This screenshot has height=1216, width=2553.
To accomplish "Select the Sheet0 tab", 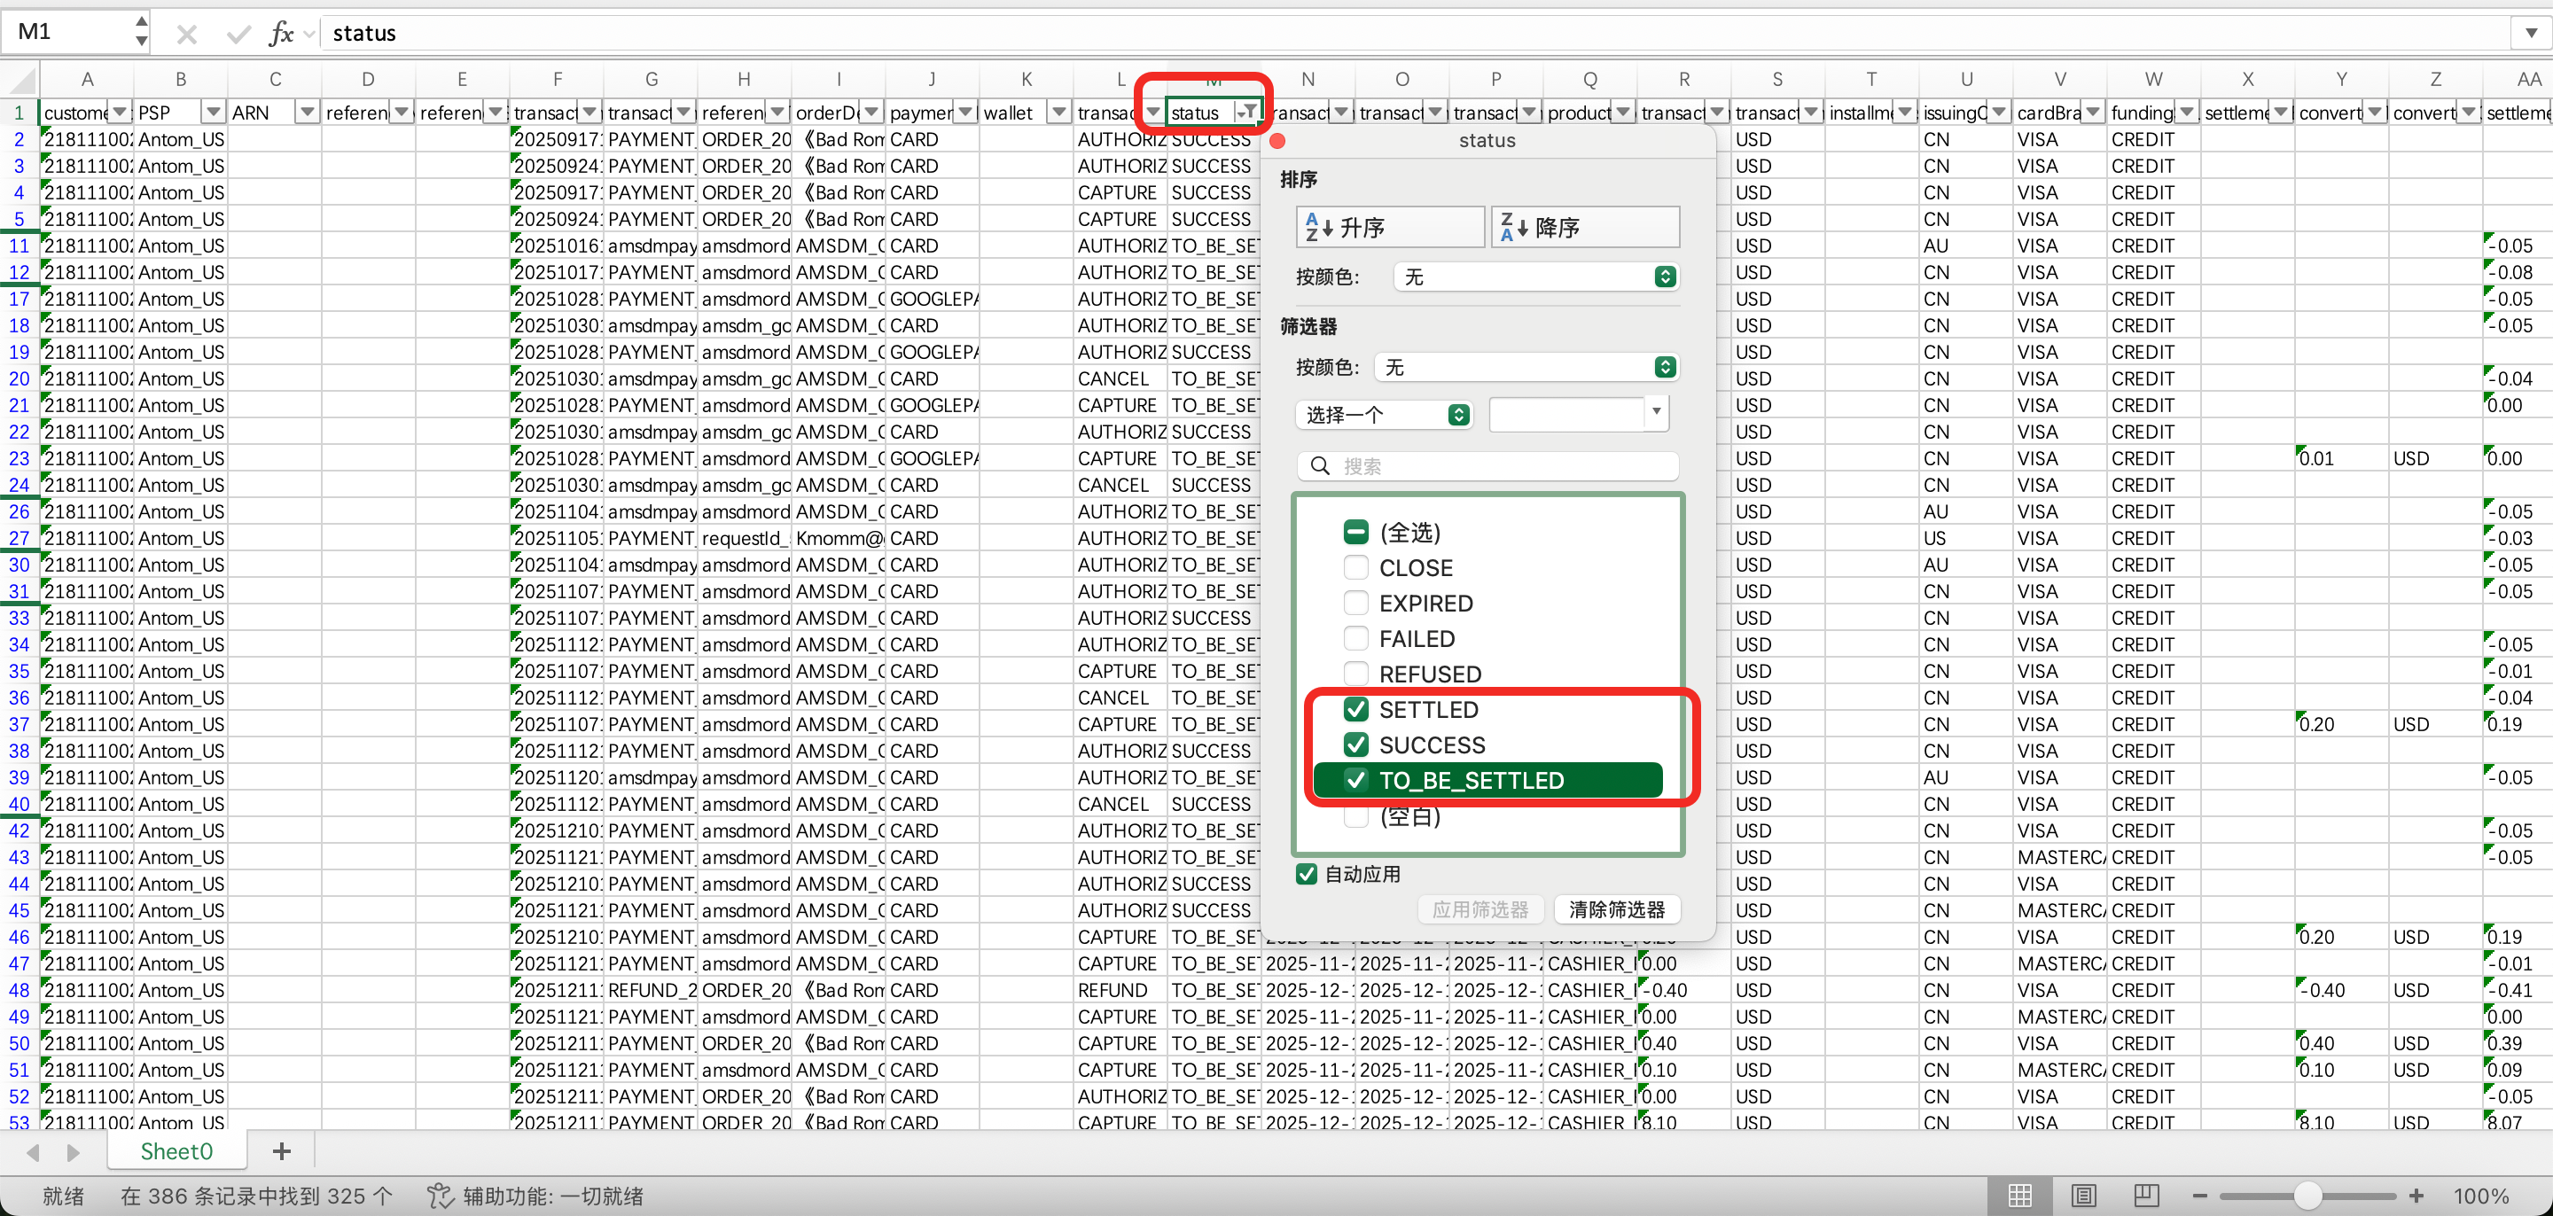I will pyautogui.click(x=176, y=1150).
